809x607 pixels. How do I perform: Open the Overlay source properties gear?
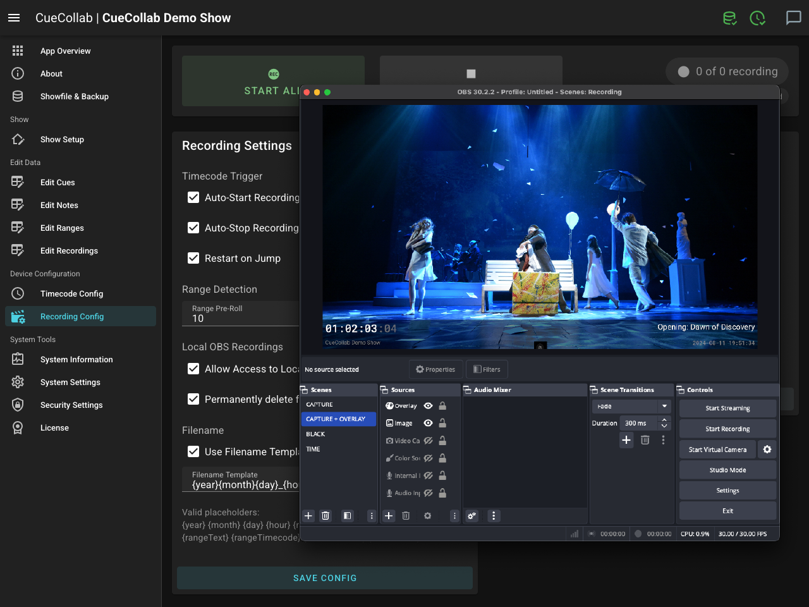[427, 516]
